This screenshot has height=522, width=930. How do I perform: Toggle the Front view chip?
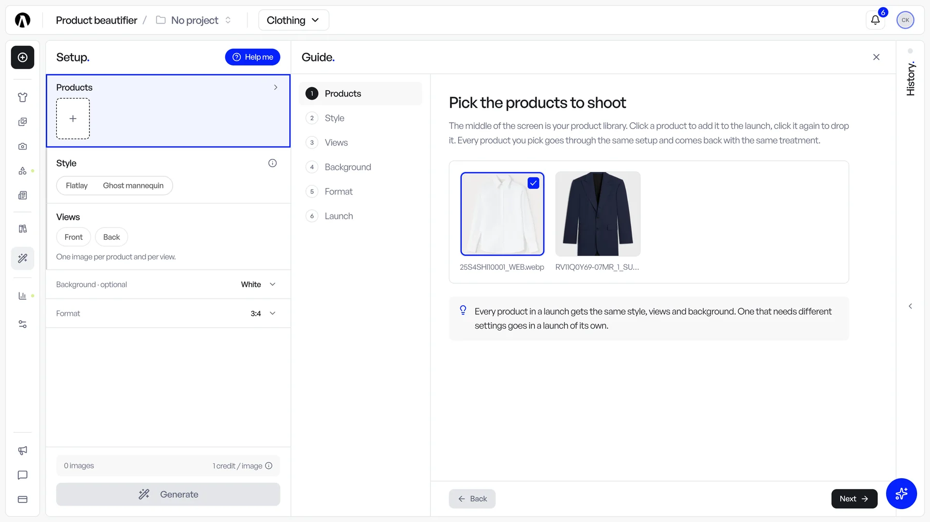[73, 237]
